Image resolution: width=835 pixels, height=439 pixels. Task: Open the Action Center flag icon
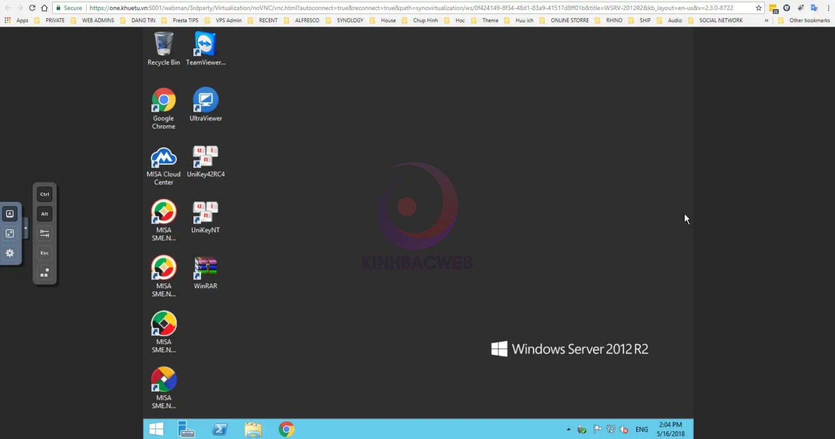pos(597,429)
